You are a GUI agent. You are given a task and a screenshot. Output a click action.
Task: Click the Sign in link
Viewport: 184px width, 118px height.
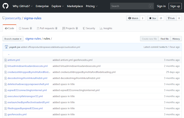tap(161, 6)
